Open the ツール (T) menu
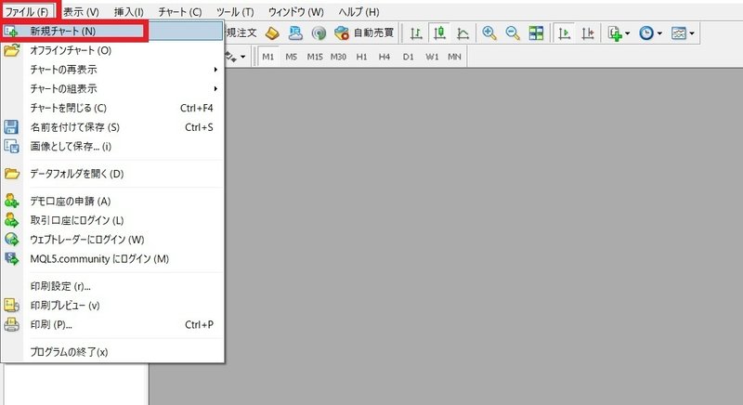Screen dimensions: 743x405 235,12
